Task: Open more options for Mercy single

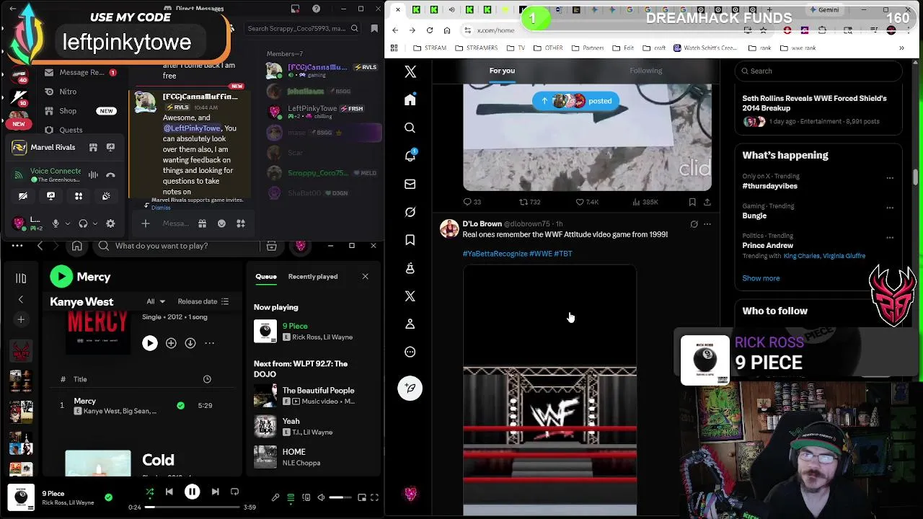Action: [x=209, y=343]
